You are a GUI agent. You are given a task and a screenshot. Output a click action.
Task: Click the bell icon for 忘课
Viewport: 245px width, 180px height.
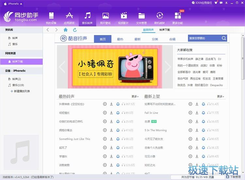(x=204, y=121)
